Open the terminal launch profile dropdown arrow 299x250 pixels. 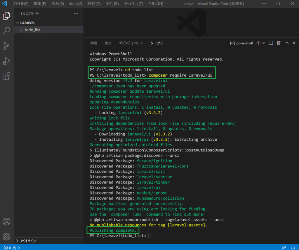click(264, 43)
